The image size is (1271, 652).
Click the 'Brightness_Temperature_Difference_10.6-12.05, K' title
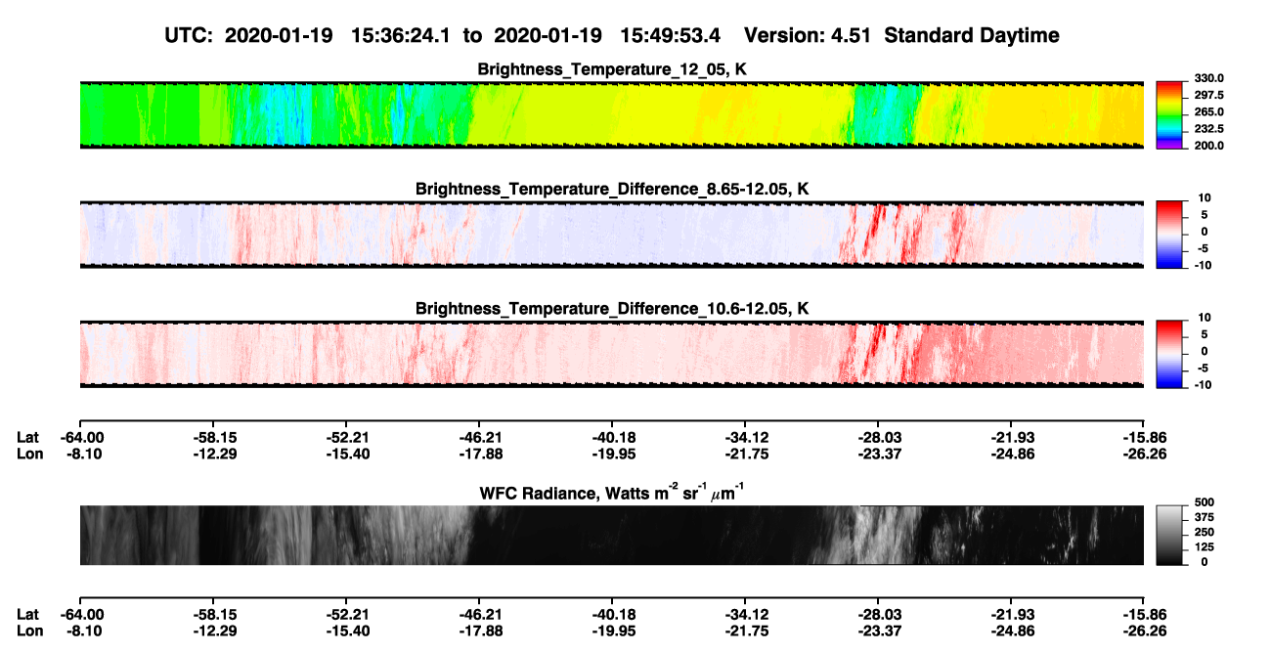[612, 308]
